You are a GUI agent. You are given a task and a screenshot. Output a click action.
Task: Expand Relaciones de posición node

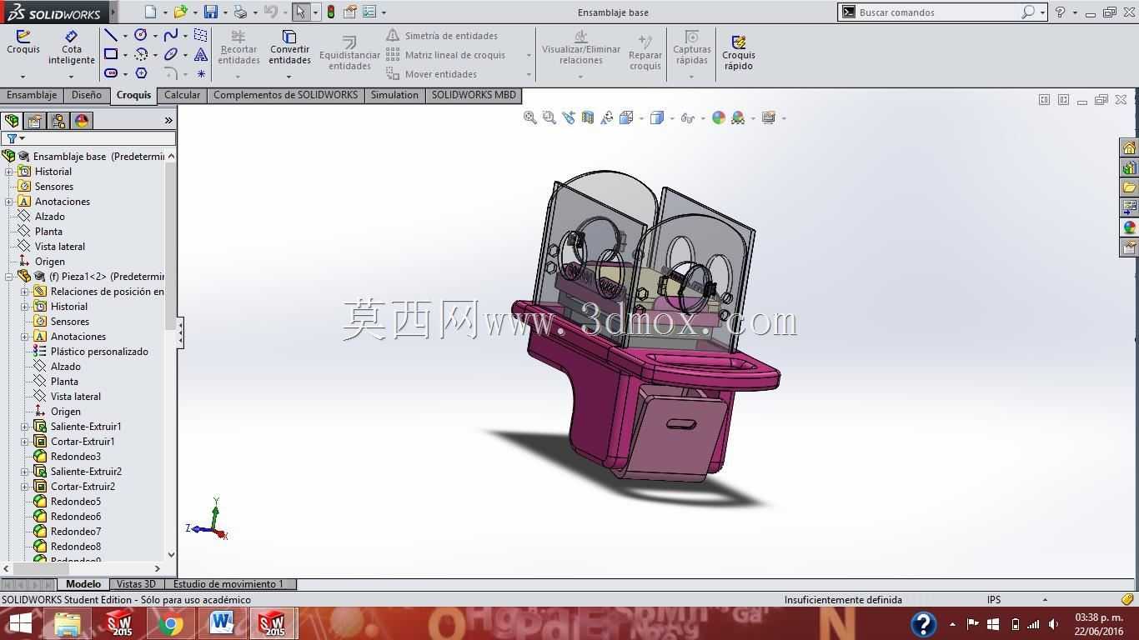tap(25, 292)
